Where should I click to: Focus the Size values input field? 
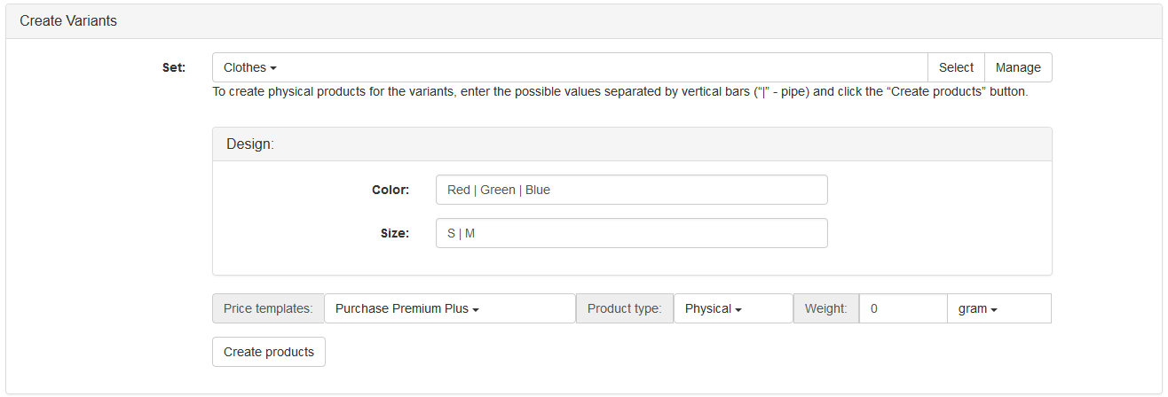[631, 233]
